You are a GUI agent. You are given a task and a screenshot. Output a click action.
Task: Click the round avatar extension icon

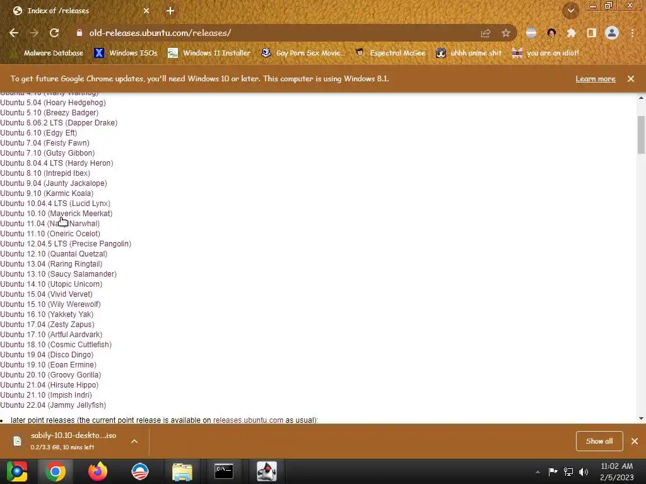click(551, 33)
